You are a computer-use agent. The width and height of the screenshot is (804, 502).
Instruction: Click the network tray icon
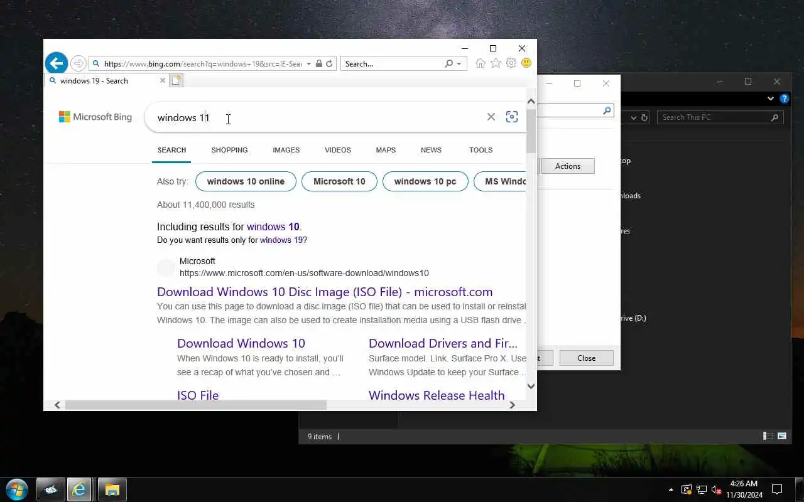(702, 489)
